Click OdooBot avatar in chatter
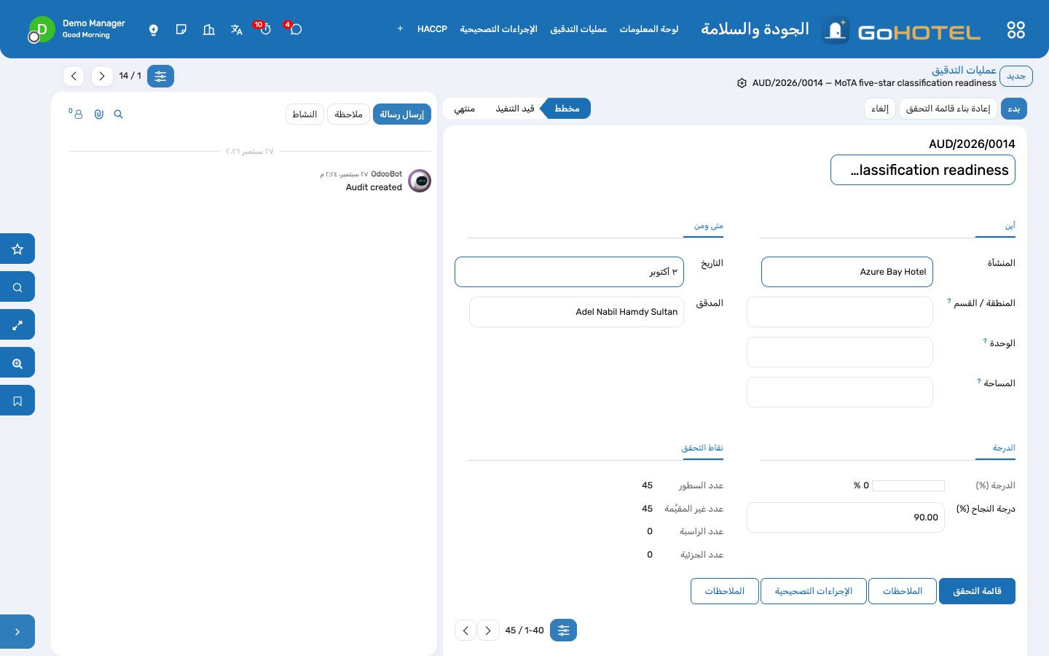Screen dimensions: 1049x656 pos(420,181)
